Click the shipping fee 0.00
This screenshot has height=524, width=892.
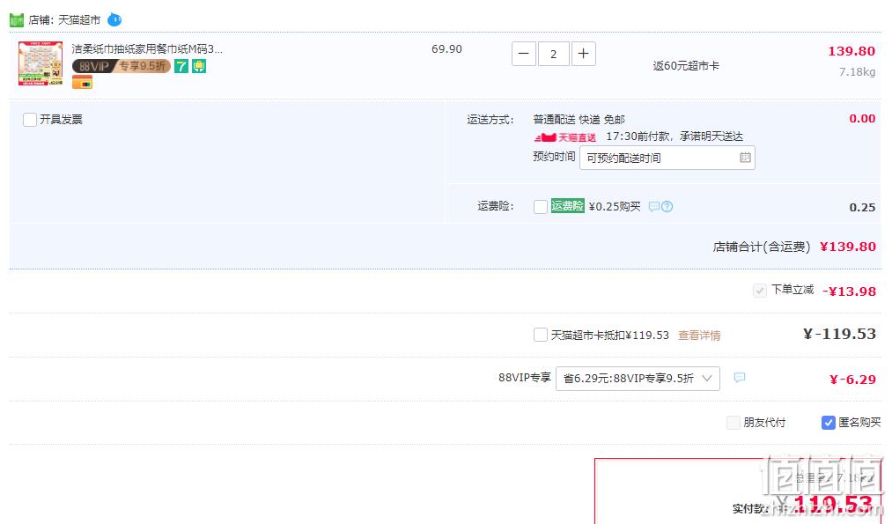[862, 119]
